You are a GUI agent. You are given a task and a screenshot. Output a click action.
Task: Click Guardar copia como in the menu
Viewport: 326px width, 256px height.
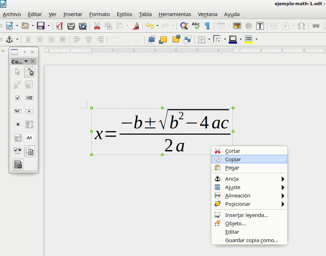pos(252,240)
